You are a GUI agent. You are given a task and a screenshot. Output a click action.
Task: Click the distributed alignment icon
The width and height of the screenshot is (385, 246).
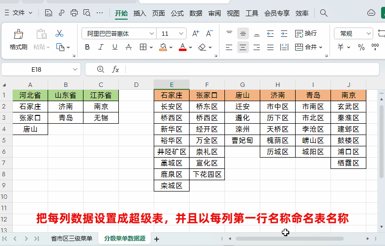tap(284, 47)
